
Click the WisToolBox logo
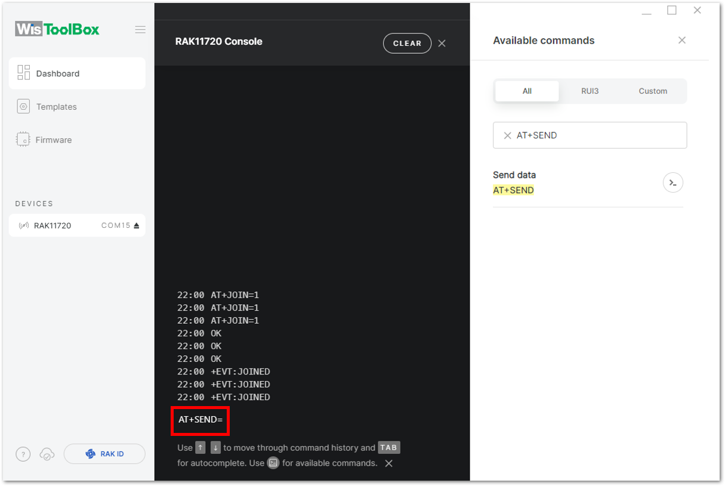[57, 29]
